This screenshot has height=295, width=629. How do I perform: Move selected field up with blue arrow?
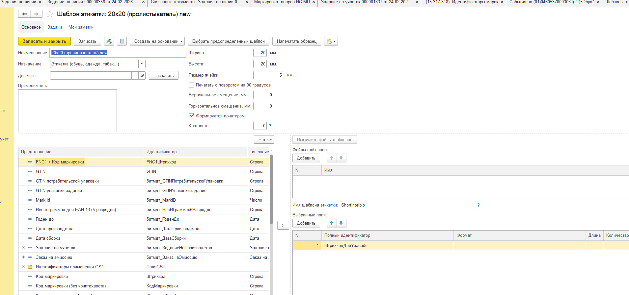332,223
